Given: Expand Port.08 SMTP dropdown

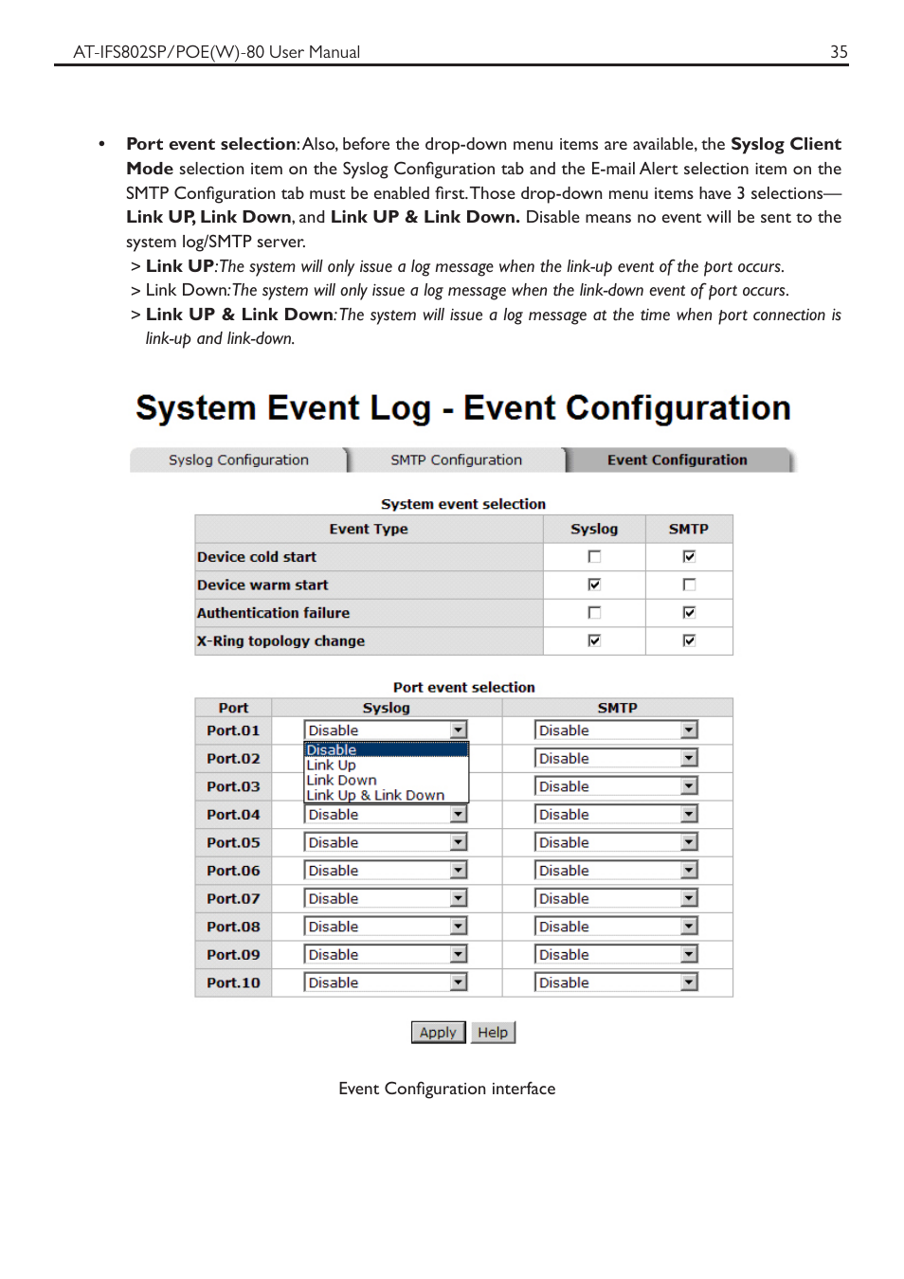Looking at the screenshot, I should pyautogui.click(x=617, y=927).
